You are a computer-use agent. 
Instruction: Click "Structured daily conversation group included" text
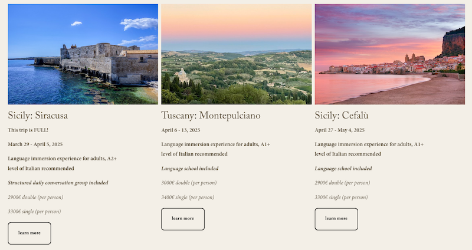[58, 183]
